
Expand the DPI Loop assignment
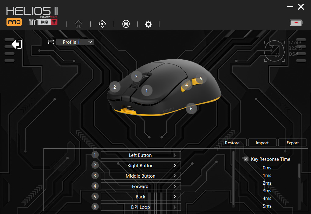click(141, 207)
